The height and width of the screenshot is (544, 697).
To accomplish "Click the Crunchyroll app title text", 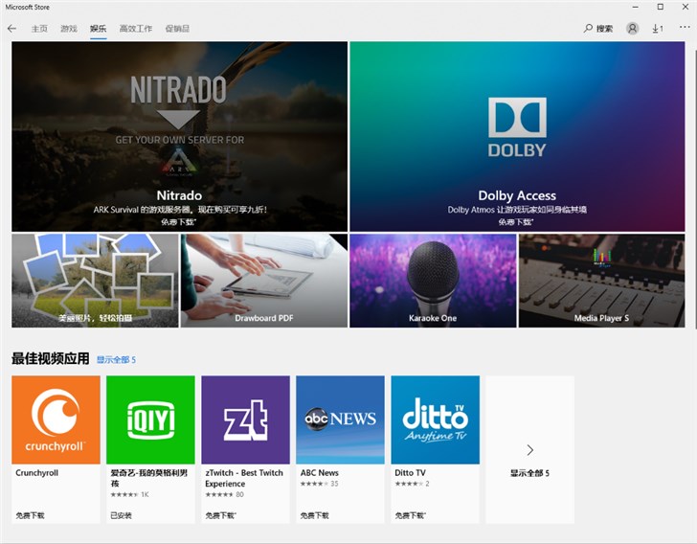I will tap(37, 473).
